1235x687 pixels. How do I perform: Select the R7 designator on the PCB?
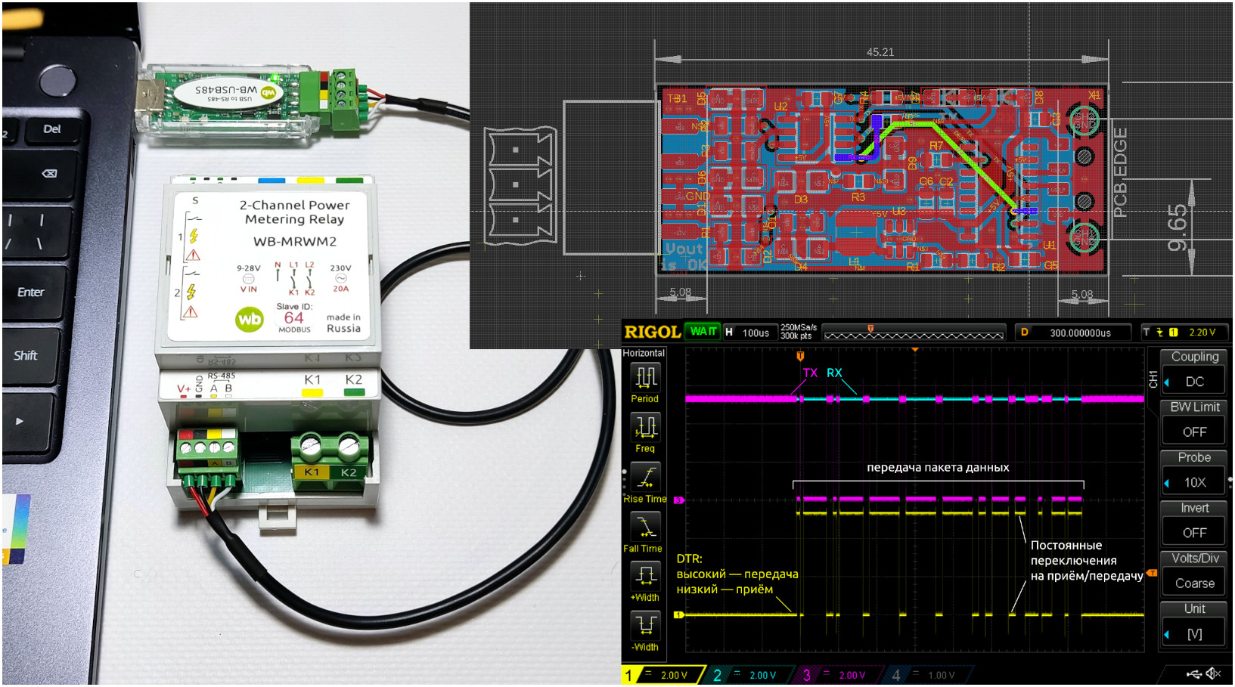(936, 146)
